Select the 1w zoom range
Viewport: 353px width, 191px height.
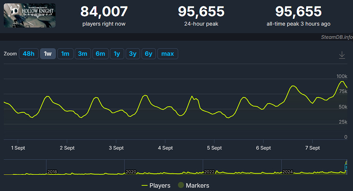click(x=48, y=54)
